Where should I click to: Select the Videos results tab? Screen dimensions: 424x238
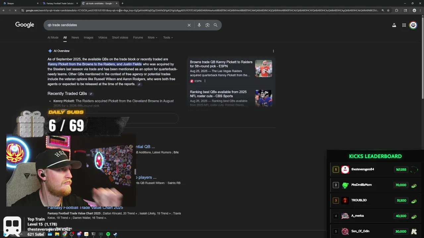pos(103,37)
